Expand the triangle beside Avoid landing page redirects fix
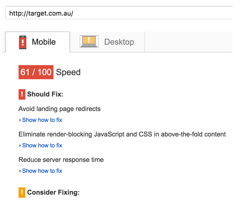The height and width of the screenshot is (202, 246). [20, 120]
